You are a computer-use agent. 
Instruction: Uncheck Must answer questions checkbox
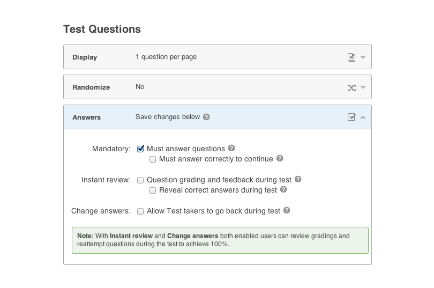[140, 149]
